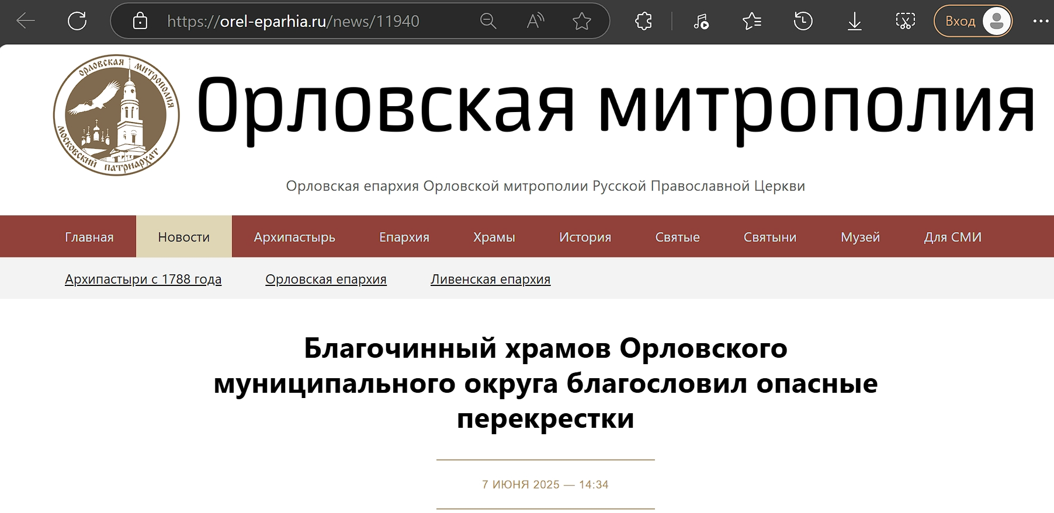Click the browser back arrow

[x=26, y=22]
